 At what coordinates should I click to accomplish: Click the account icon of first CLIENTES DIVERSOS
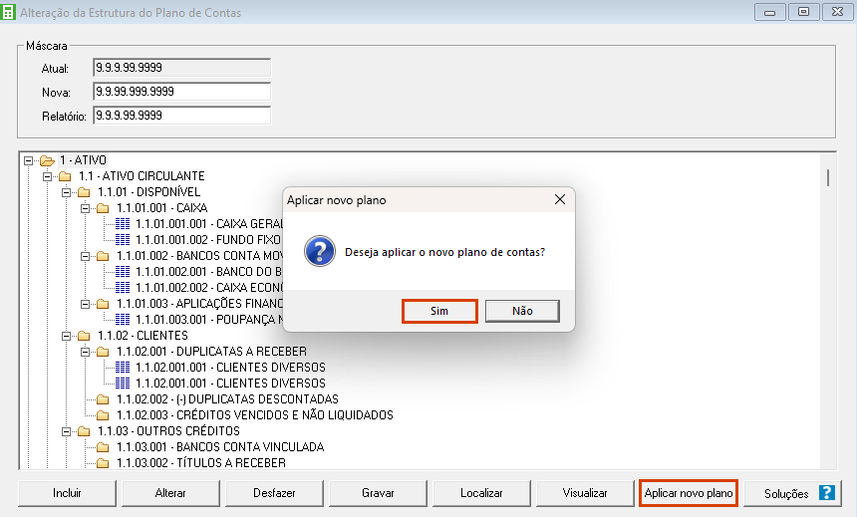click(x=123, y=368)
